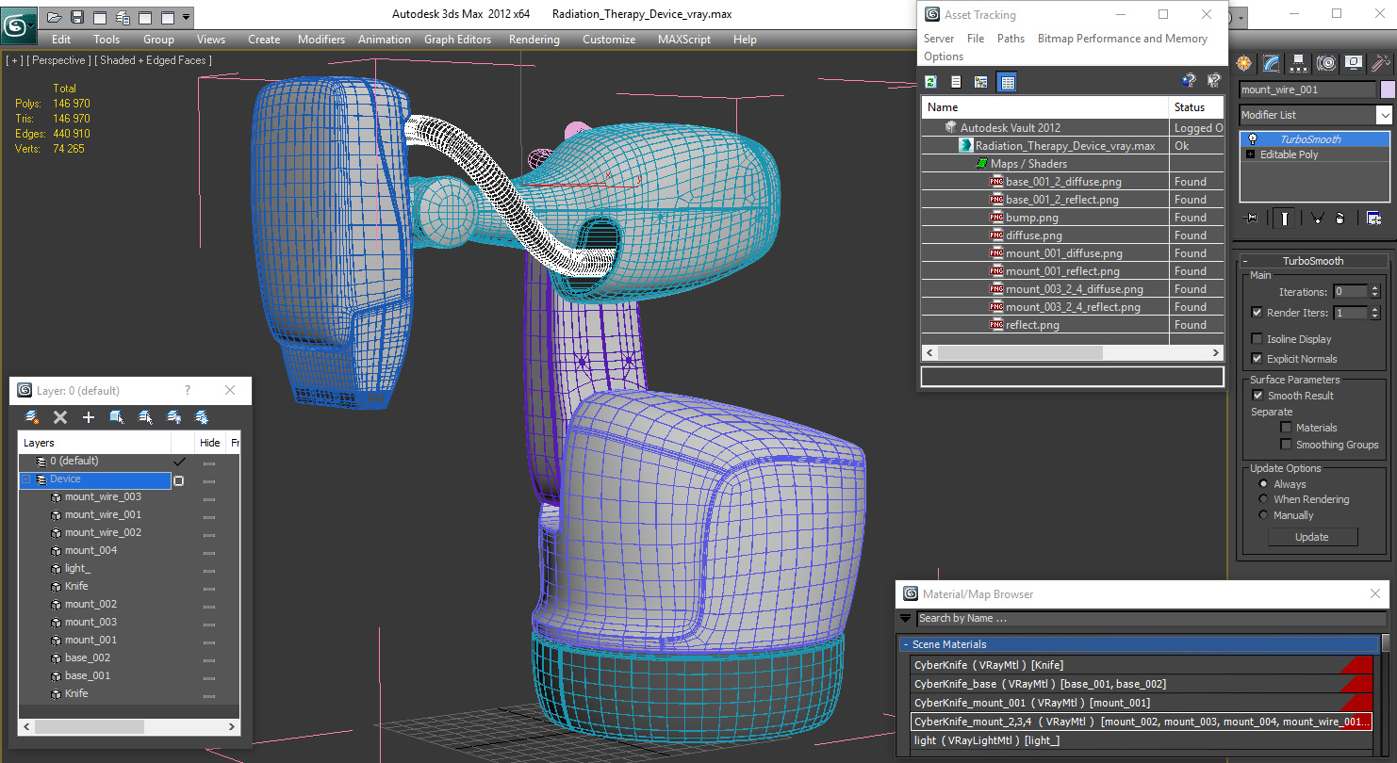Open the 3ds Max application menu logo

pos(18,24)
